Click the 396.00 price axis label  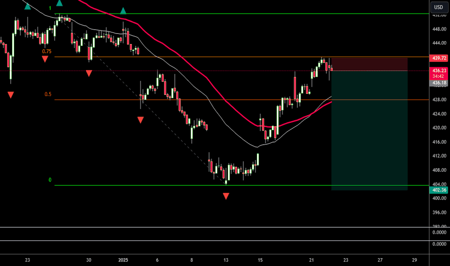pyautogui.click(x=439, y=212)
